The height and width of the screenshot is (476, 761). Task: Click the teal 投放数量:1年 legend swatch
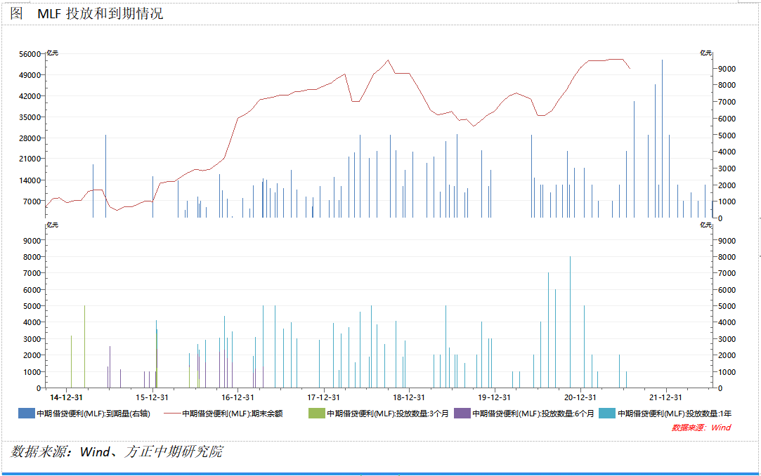[x=608, y=414]
